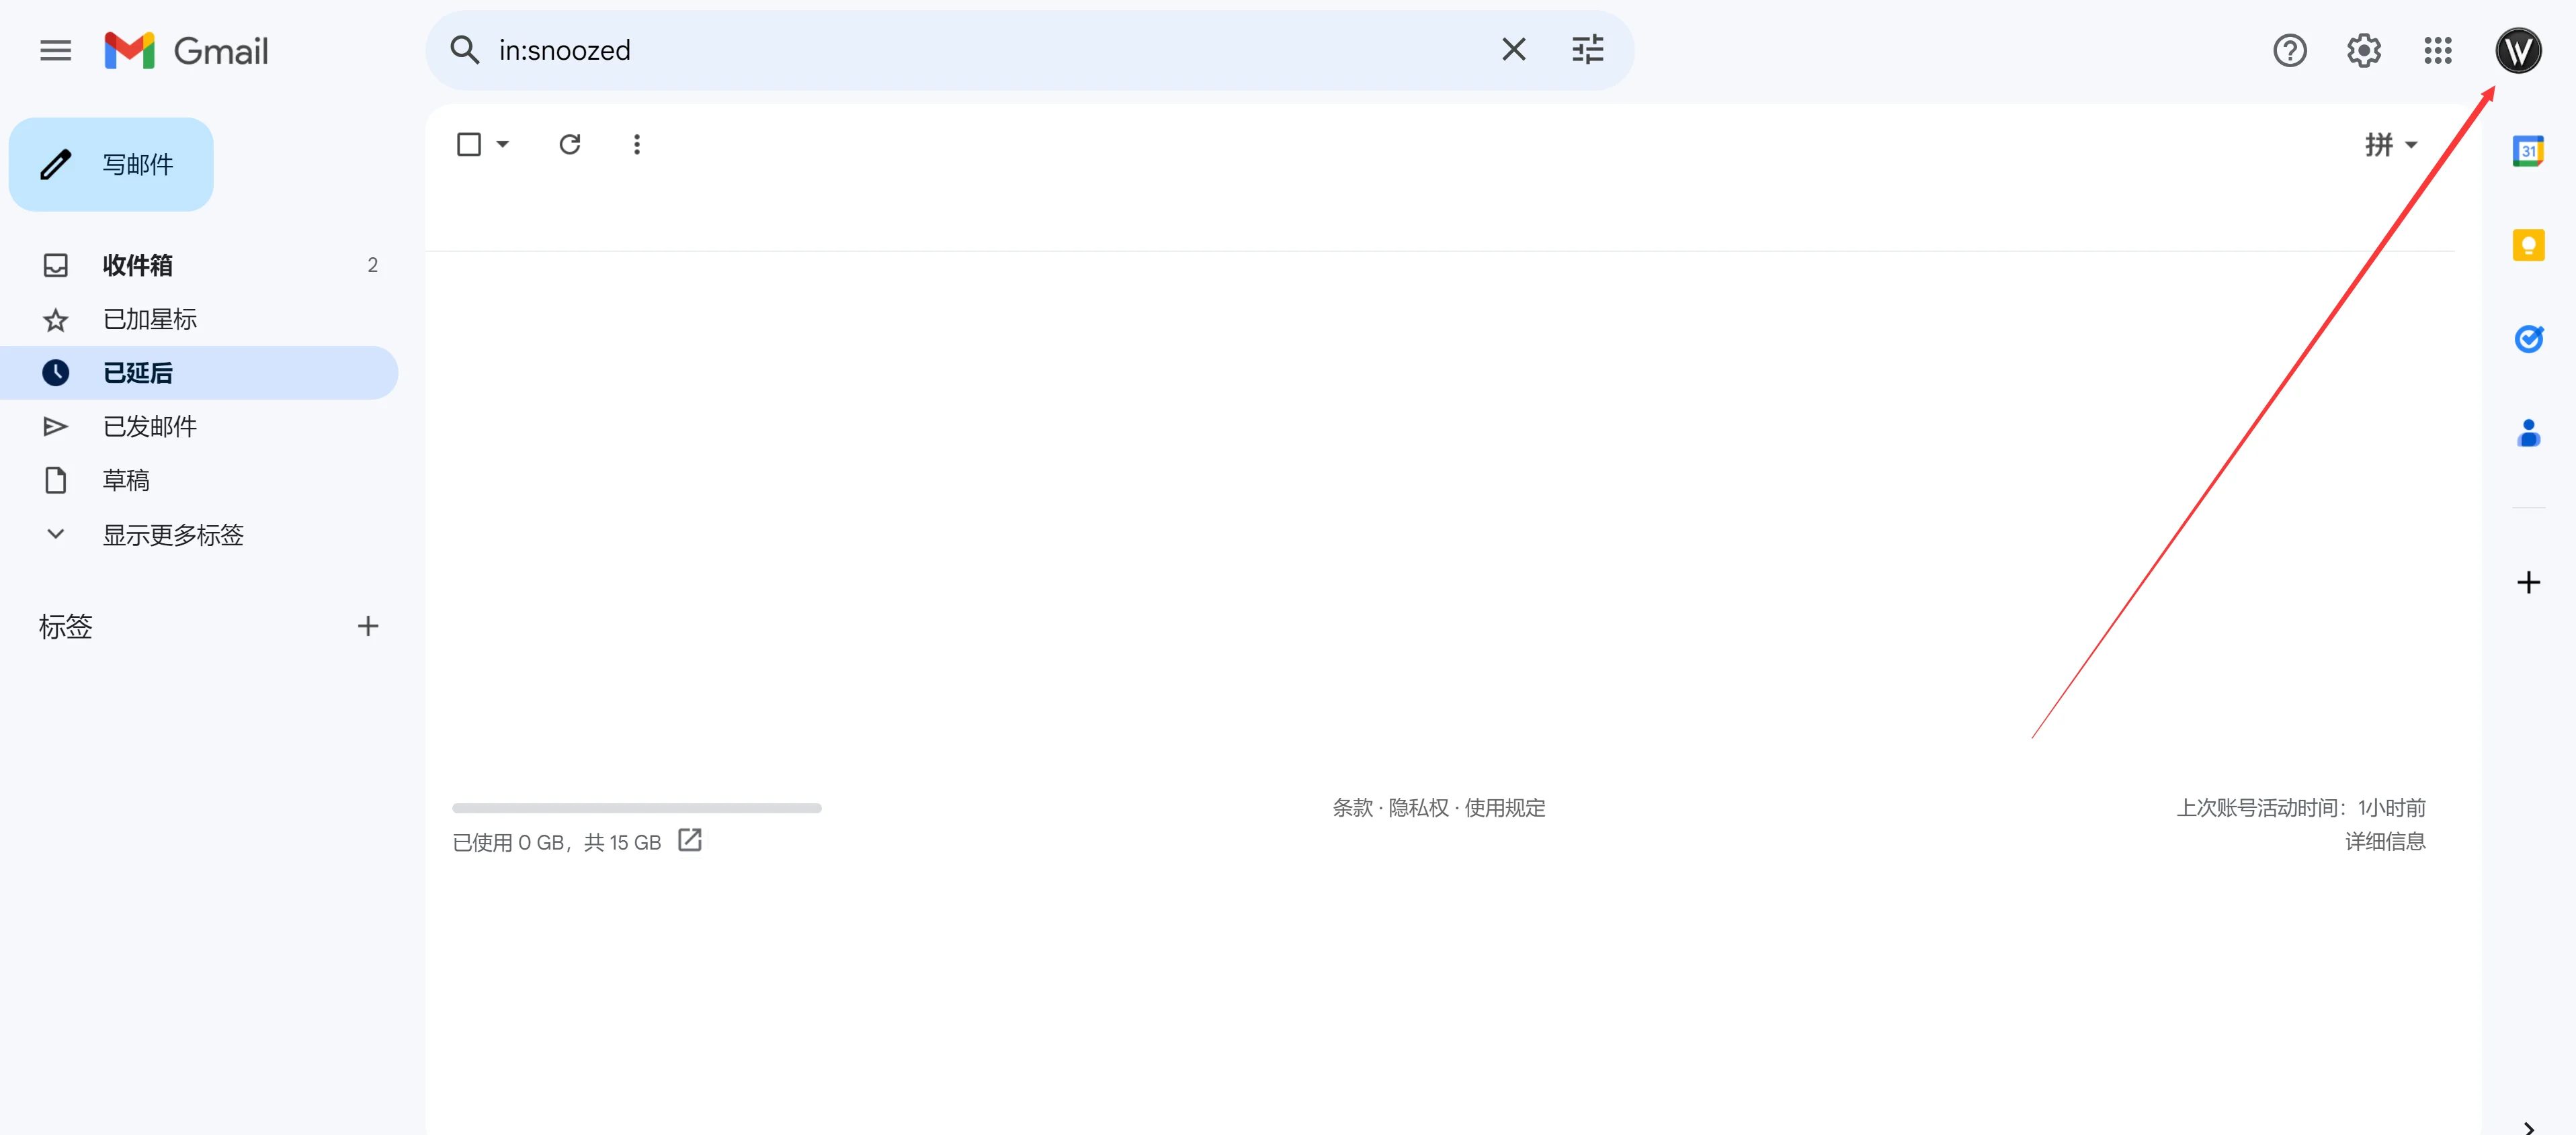Open the 详细信息 account activity details
This screenshot has width=2576, height=1135.
pos(2385,842)
